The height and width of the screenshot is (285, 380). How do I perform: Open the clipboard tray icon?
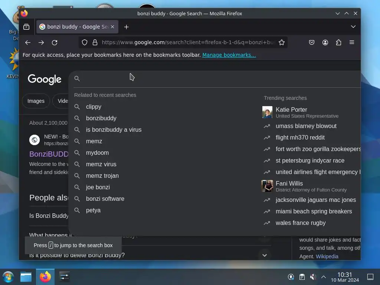pos(302,277)
